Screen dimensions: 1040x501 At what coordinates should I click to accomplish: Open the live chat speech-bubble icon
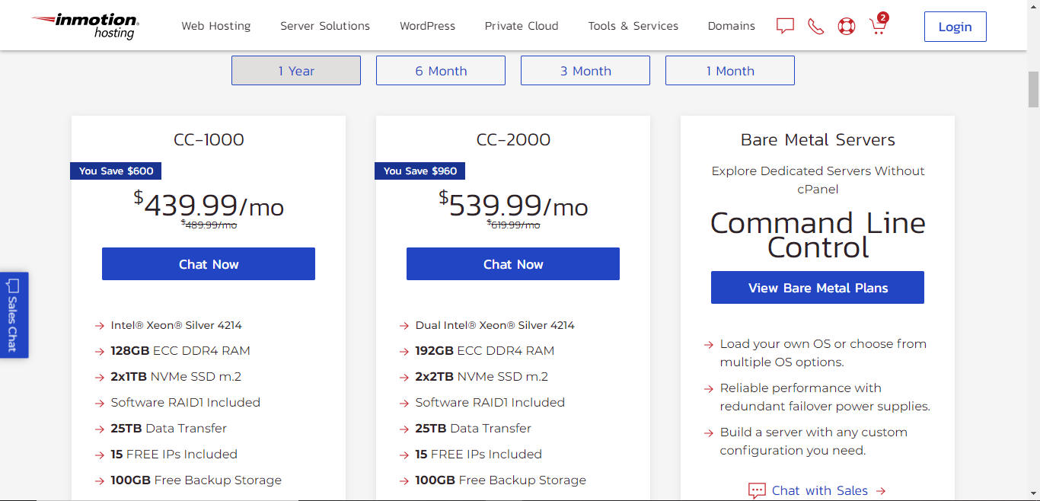coord(785,26)
